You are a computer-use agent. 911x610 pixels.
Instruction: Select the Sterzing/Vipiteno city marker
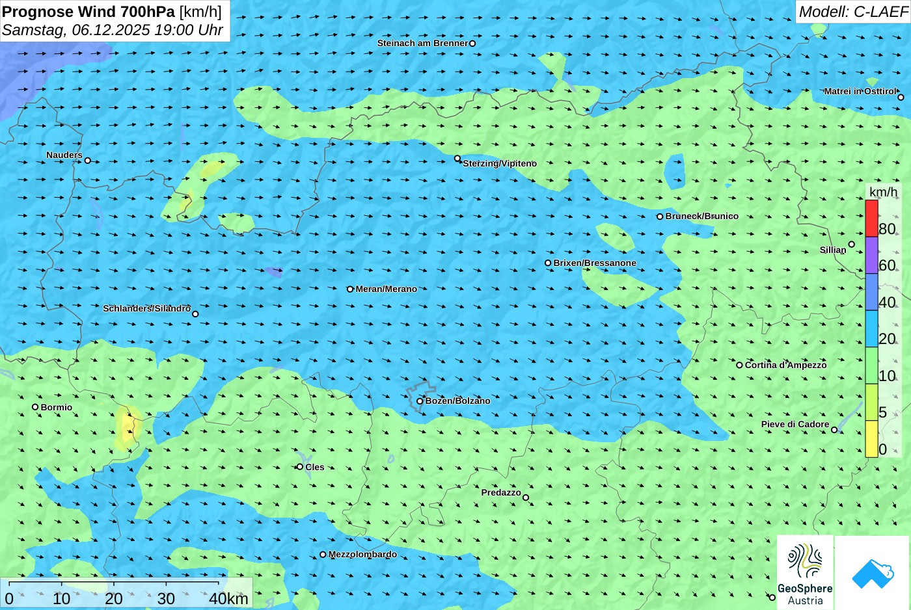457,159
